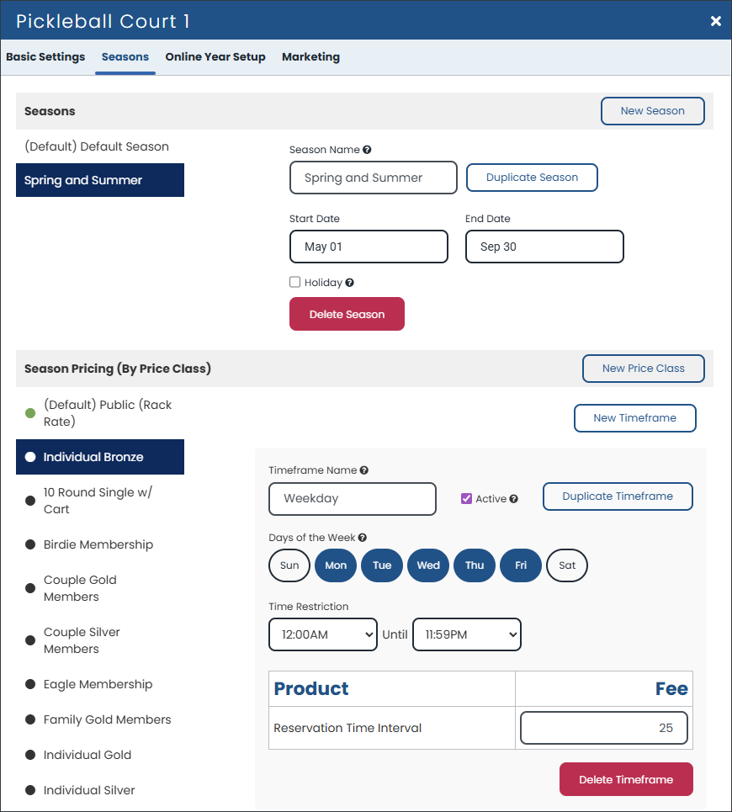The width and height of the screenshot is (732, 812).
Task: Click the Timeframe Name help icon
Action: pos(364,470)
